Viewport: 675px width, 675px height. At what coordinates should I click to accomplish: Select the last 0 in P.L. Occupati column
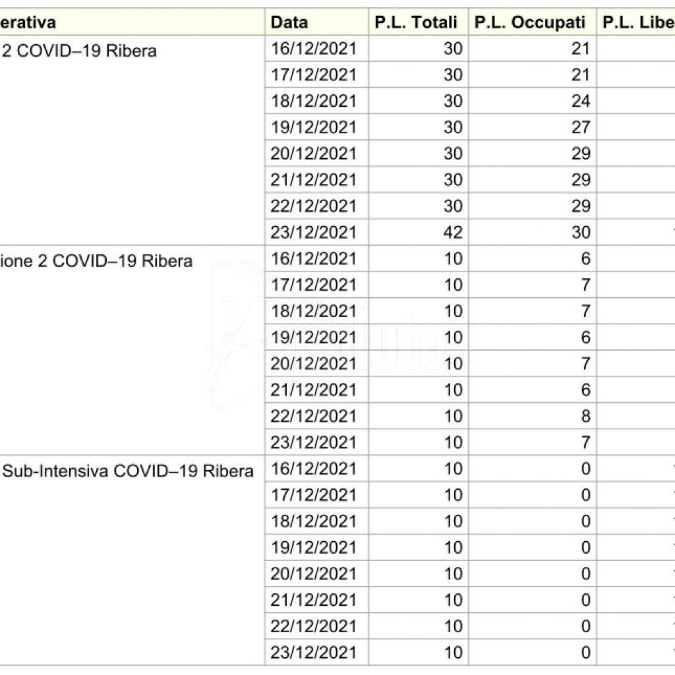[x=585, y=653]
